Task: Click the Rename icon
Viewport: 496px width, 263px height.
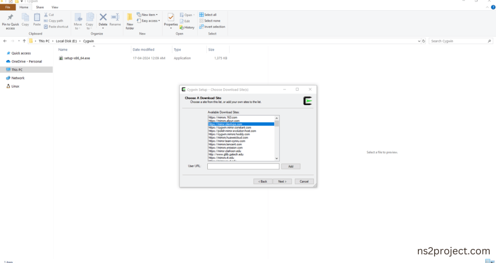Action: [115, 17]
